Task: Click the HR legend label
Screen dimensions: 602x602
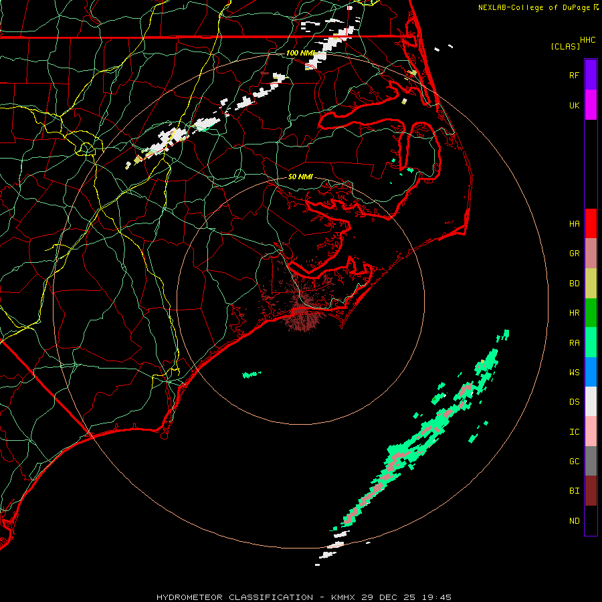Action: [574, 313]
